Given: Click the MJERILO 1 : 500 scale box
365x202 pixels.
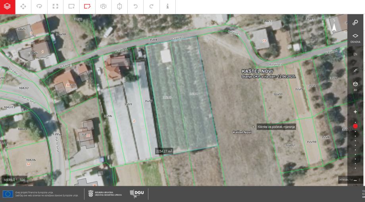Looking at the screenshot, I should point(14,180).
